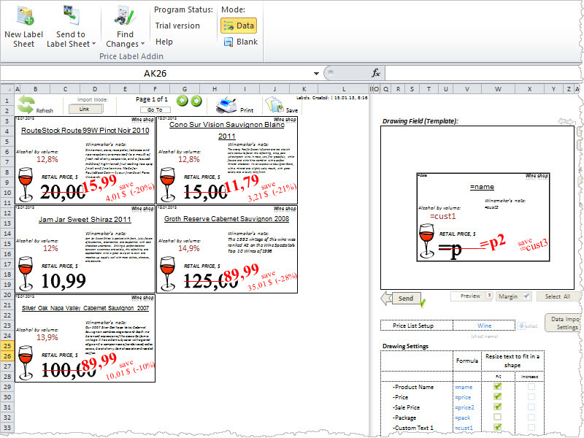
Task: Click the Link import mode button
Action: tap(85, 109)
